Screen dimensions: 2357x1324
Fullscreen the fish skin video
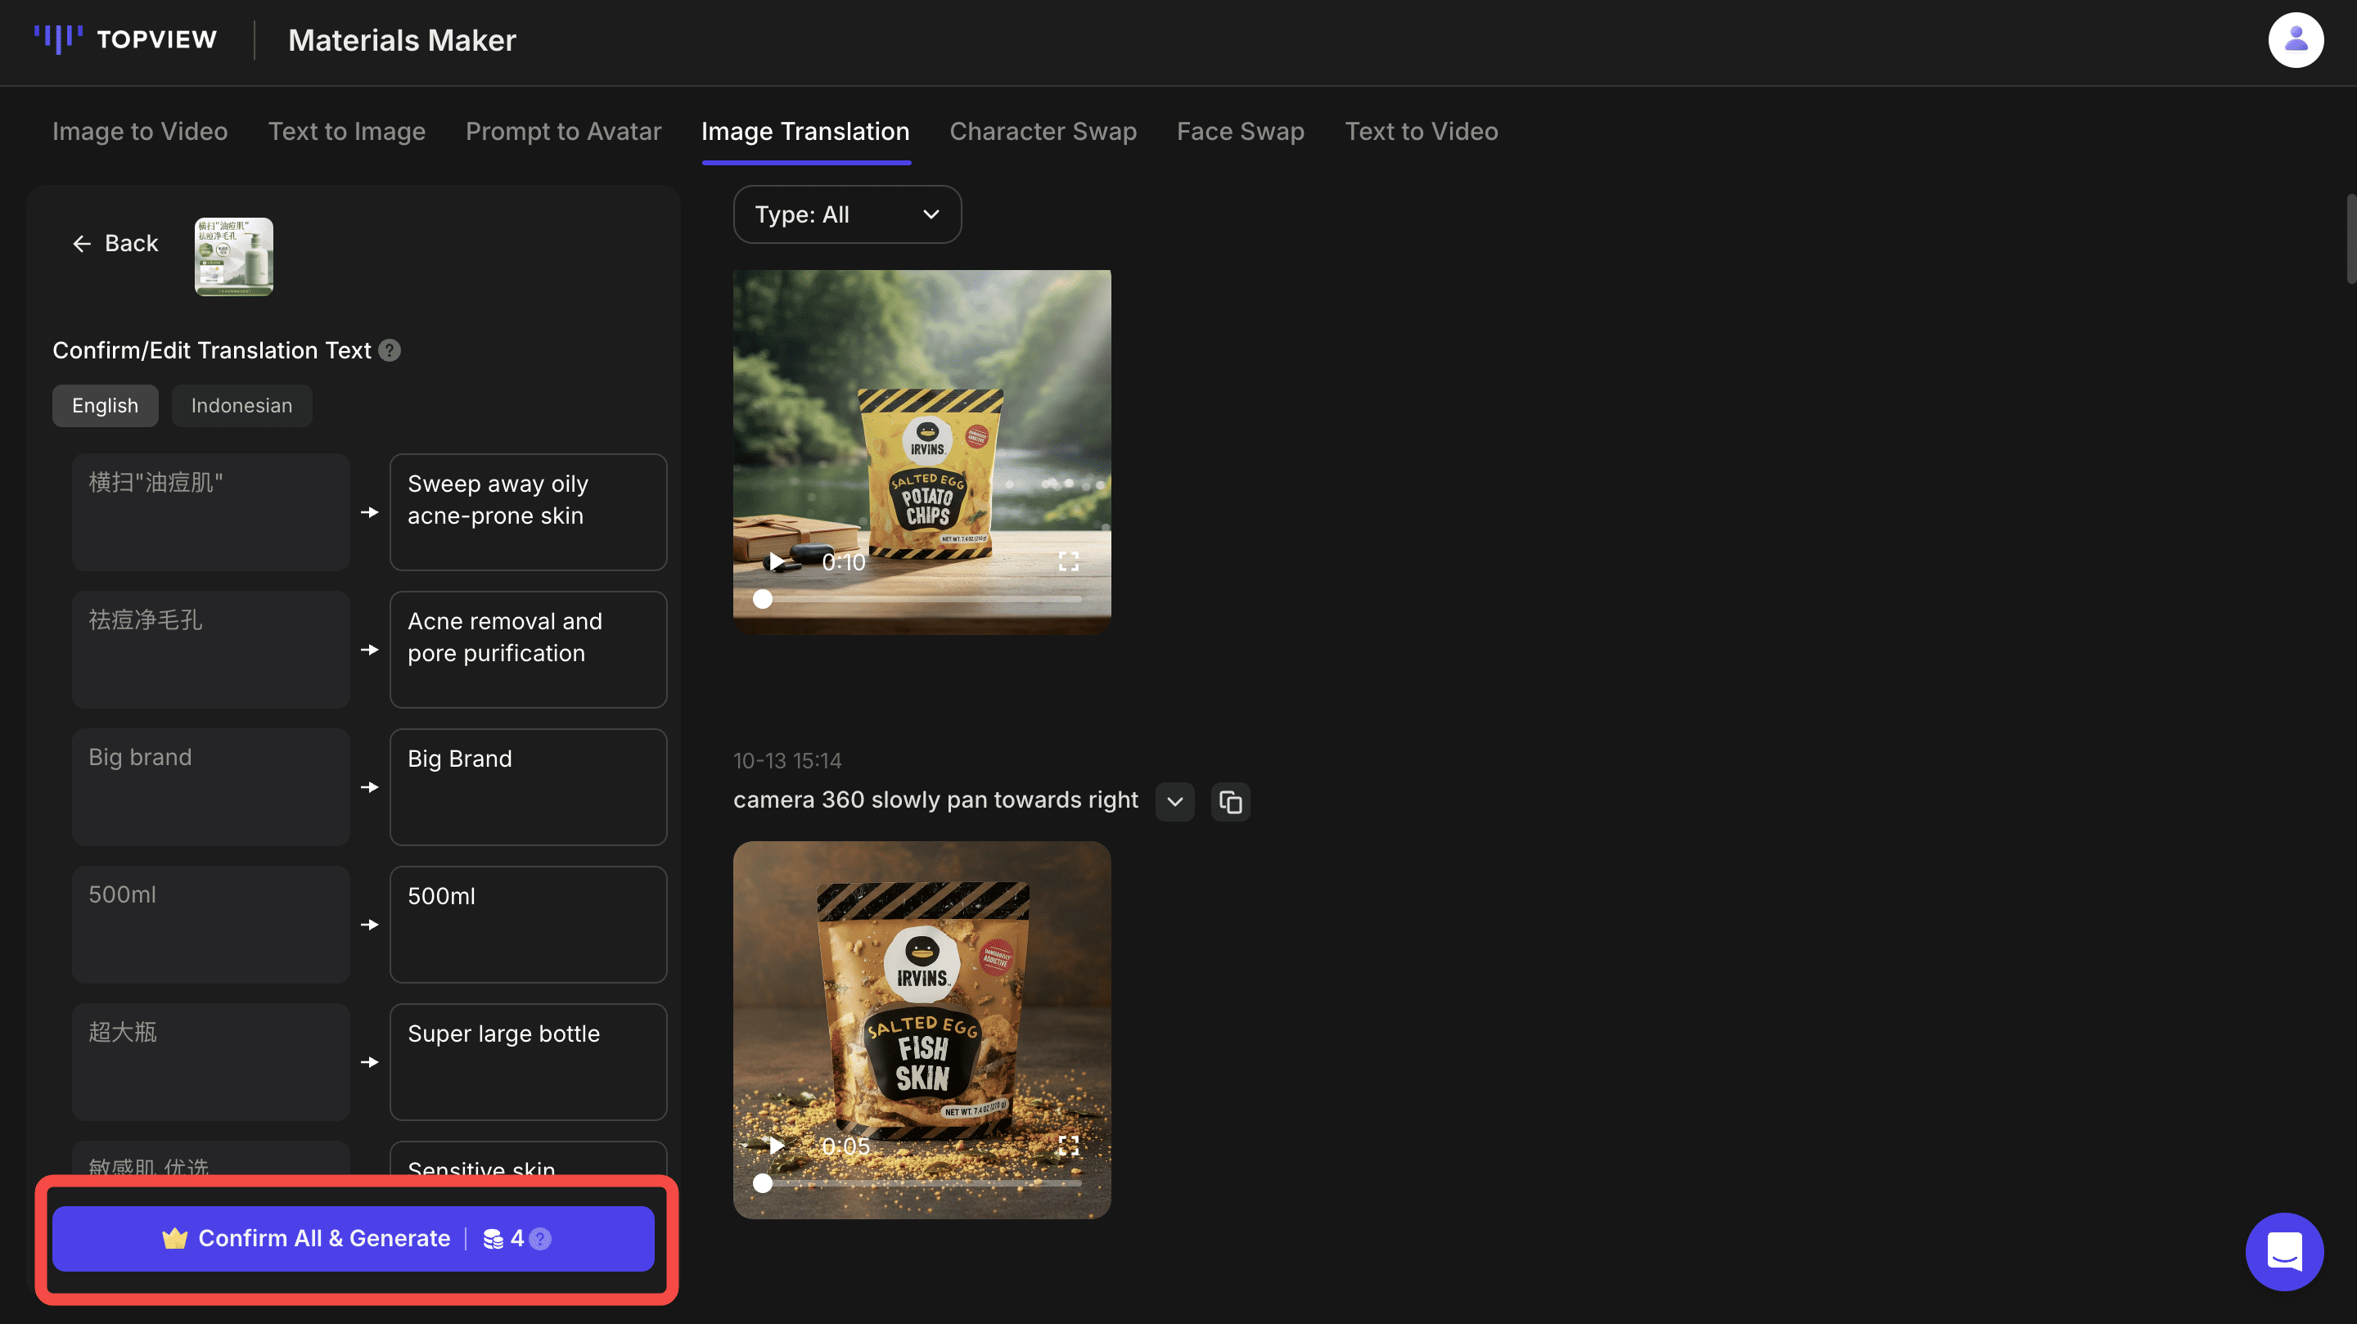[1068, 1146]
